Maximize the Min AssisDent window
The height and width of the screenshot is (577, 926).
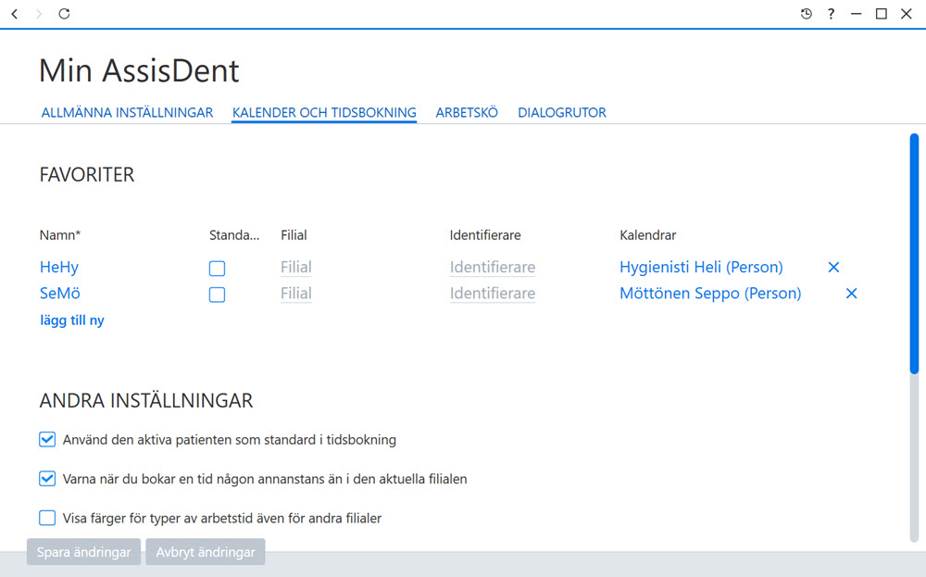pos(882,14)
